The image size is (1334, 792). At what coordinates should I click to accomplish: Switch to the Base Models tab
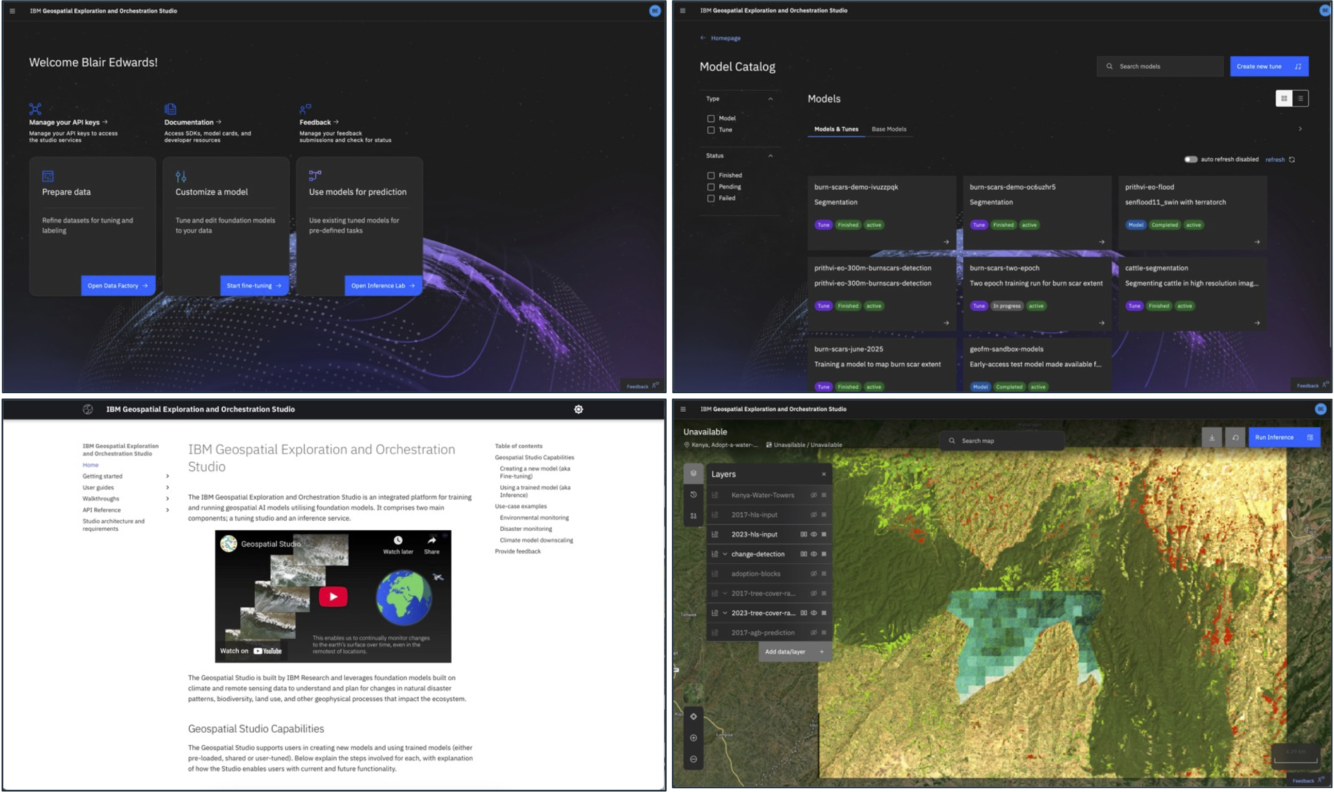tap(888, 129)
